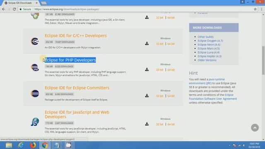
Task: Open the Chrome three-dot menu
Action: [x=261, y=9]
